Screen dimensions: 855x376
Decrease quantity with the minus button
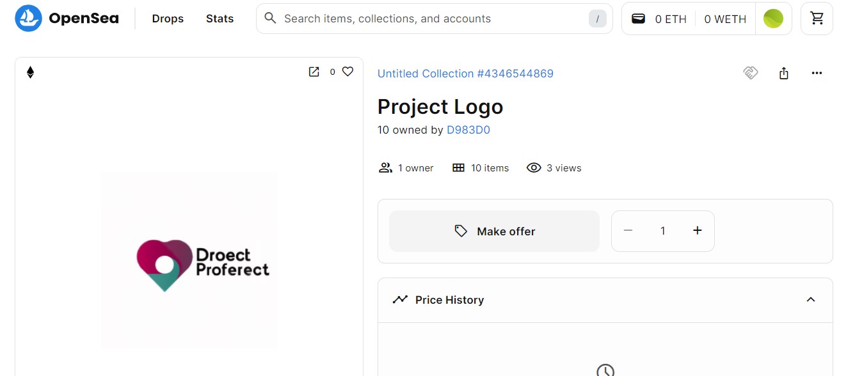628,231
